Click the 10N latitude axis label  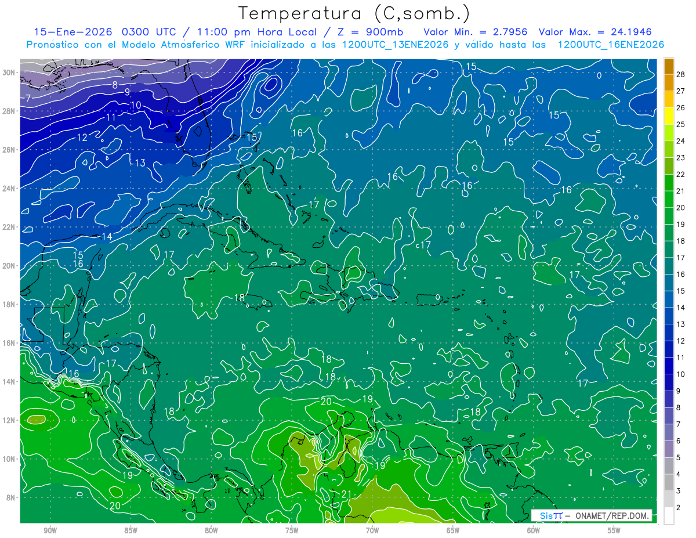pos(10,458)
